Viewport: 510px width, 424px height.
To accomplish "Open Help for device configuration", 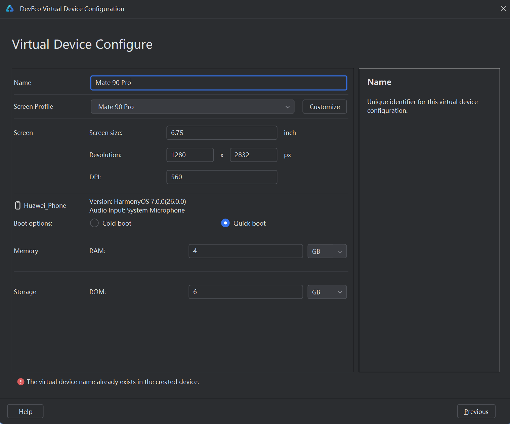I will tap(26, 412).
